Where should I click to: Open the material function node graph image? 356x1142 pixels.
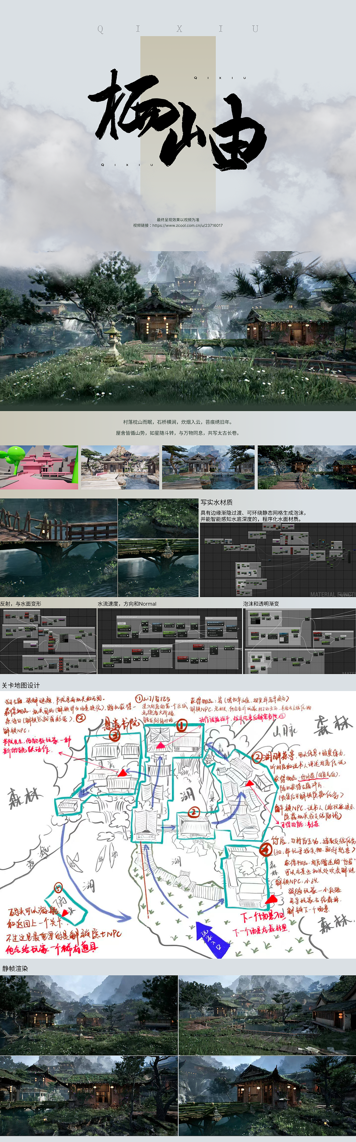[278, 560]
